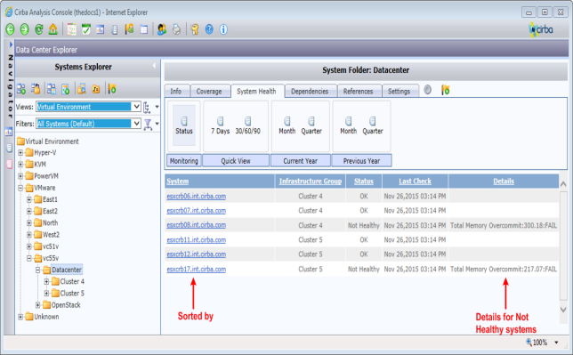
Task: Click the tree layout icon beside Views
Action: (147, 107)
